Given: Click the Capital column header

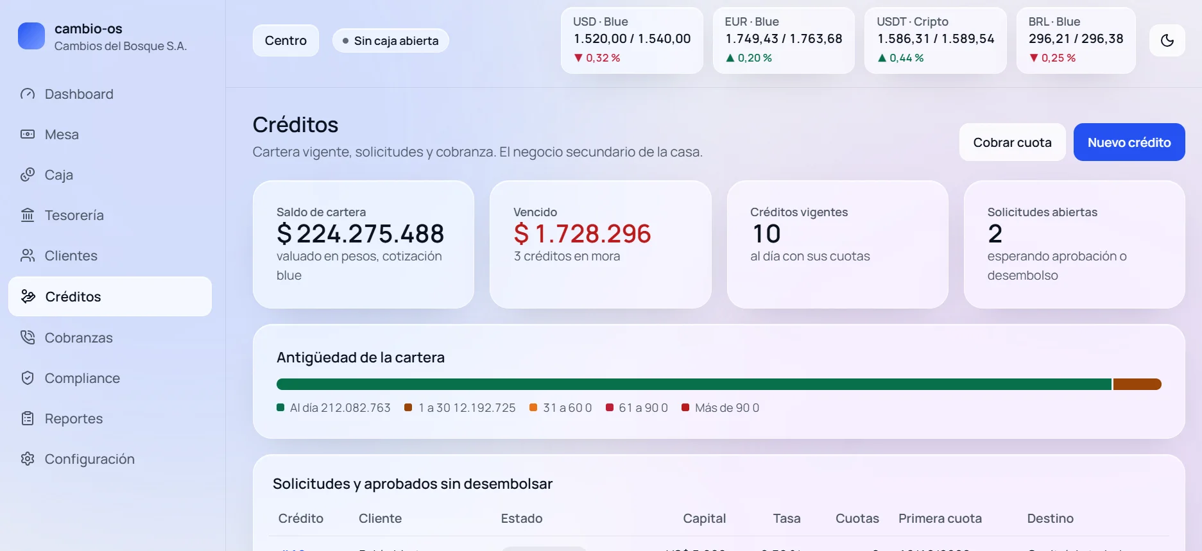Looking at the screenshot, I should (704, 518).
